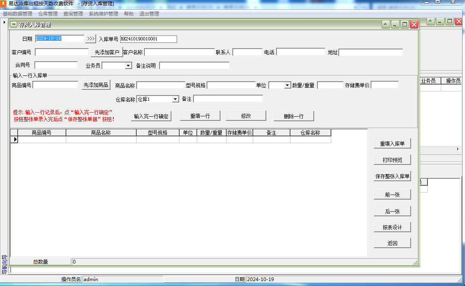Click 业务员 column in background window

[429, 81]
